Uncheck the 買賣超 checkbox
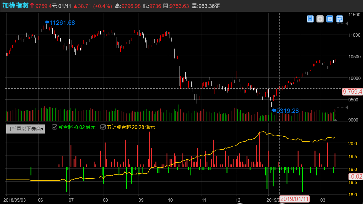The width and height of the screenshot is (363, 204). (x=54, y=127)
